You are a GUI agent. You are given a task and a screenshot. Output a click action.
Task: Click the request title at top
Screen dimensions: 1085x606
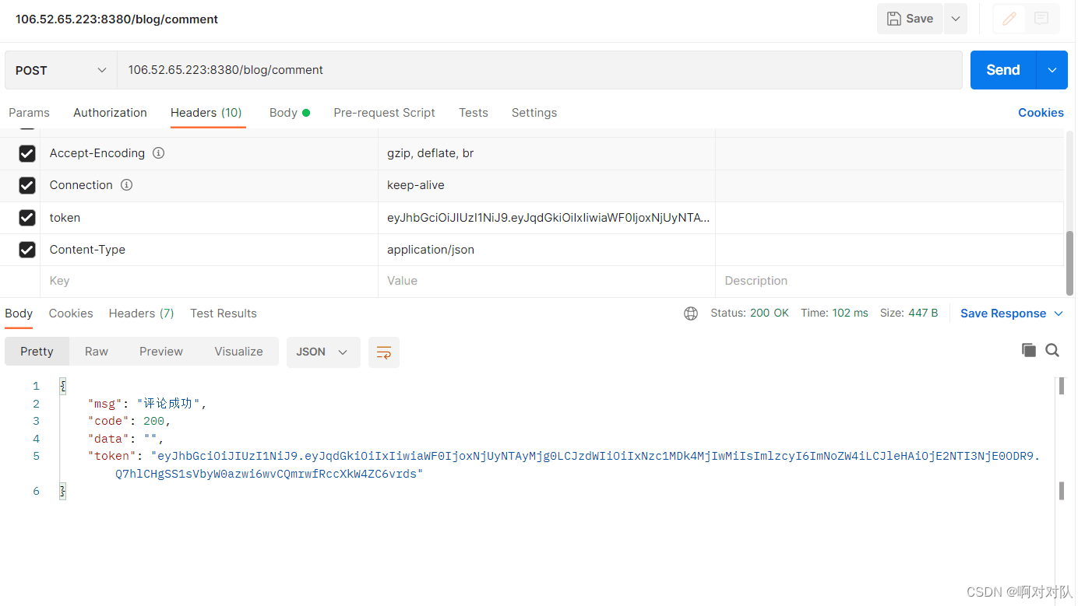pos(117,19)
